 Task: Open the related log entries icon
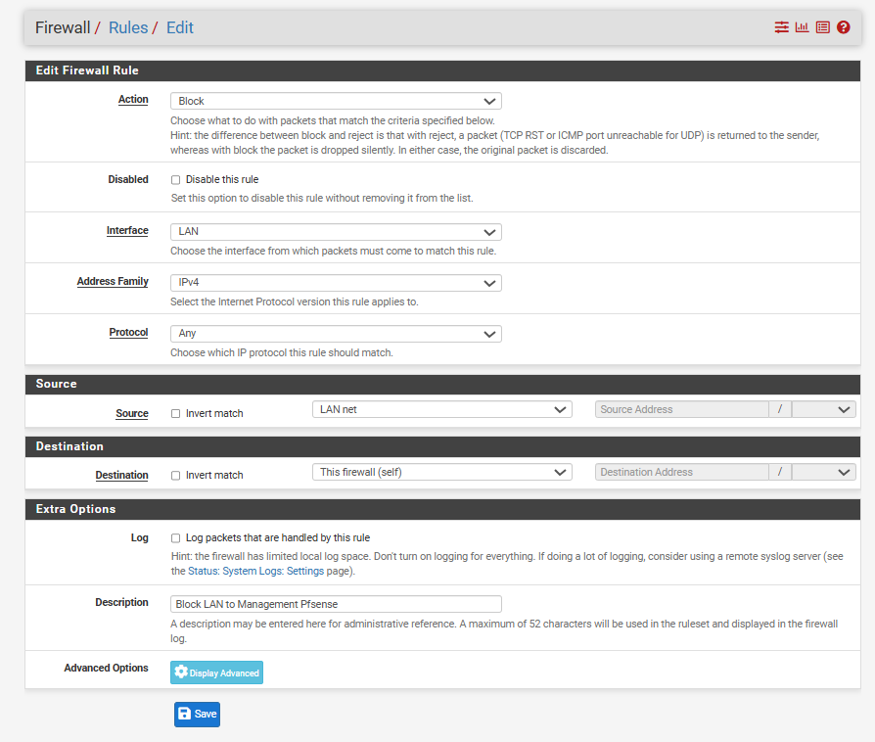(822, 27)
